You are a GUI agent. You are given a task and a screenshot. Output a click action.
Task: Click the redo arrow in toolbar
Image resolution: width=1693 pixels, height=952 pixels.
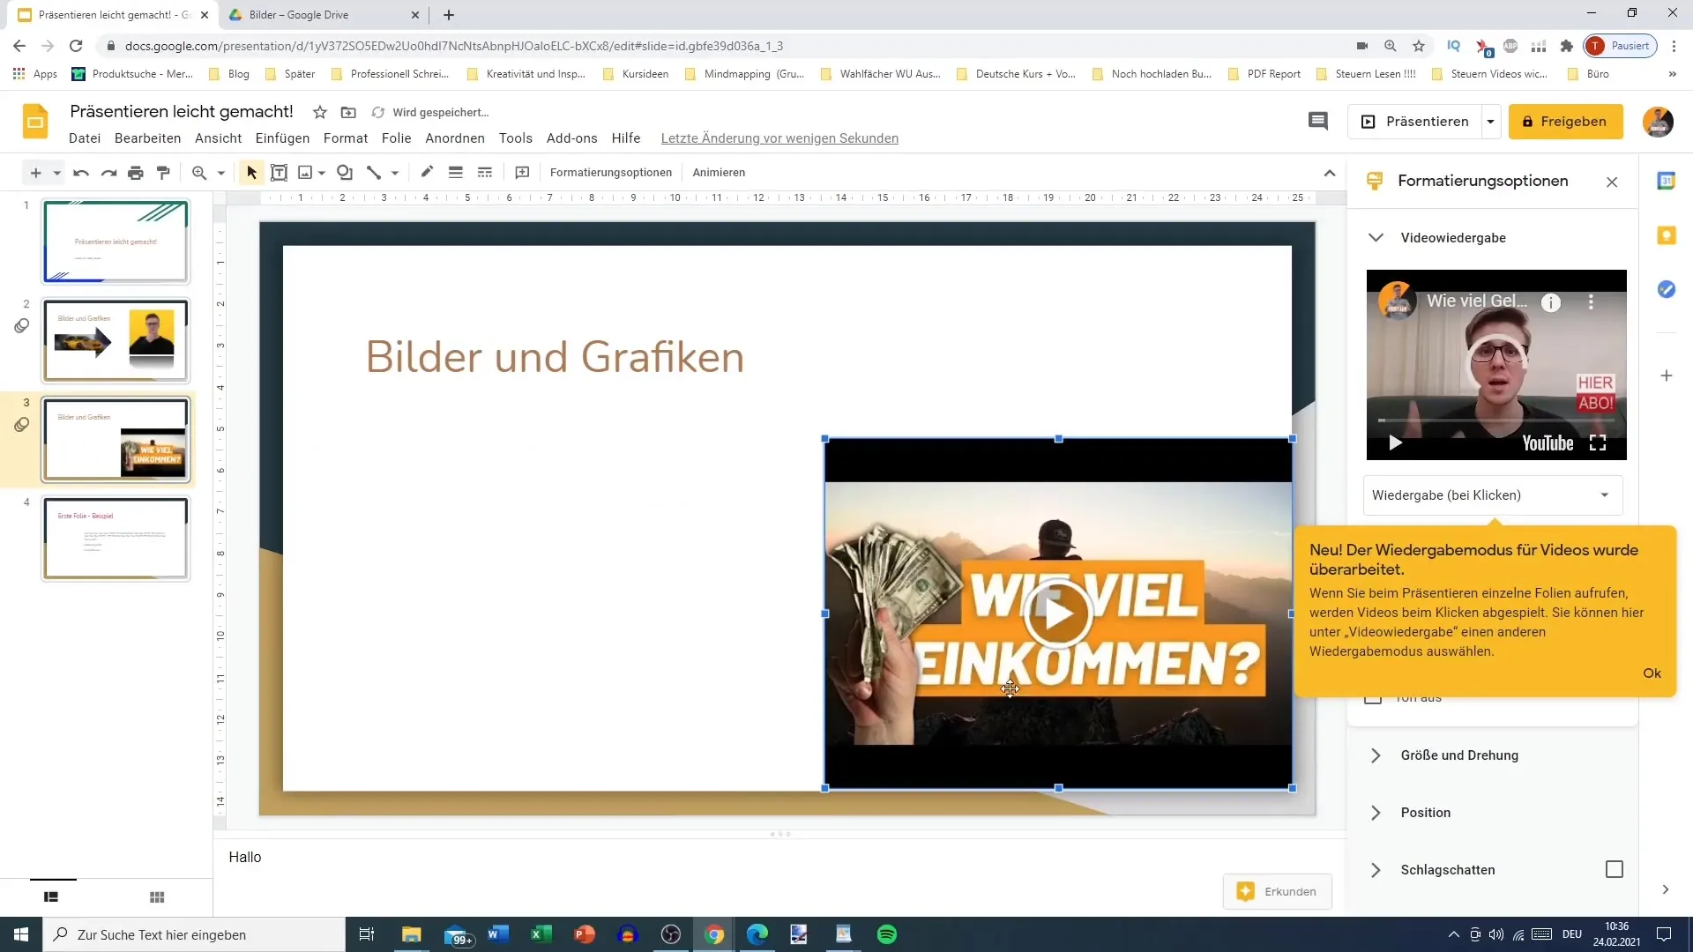(108, 173)
